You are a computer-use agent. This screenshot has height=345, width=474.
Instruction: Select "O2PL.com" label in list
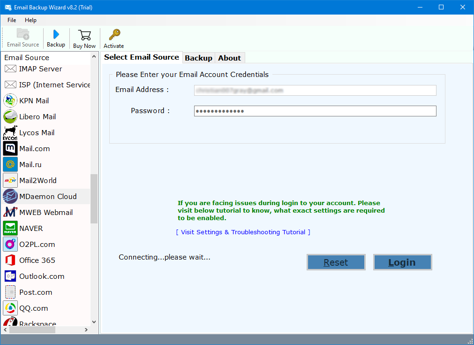[x=37, y=244]
